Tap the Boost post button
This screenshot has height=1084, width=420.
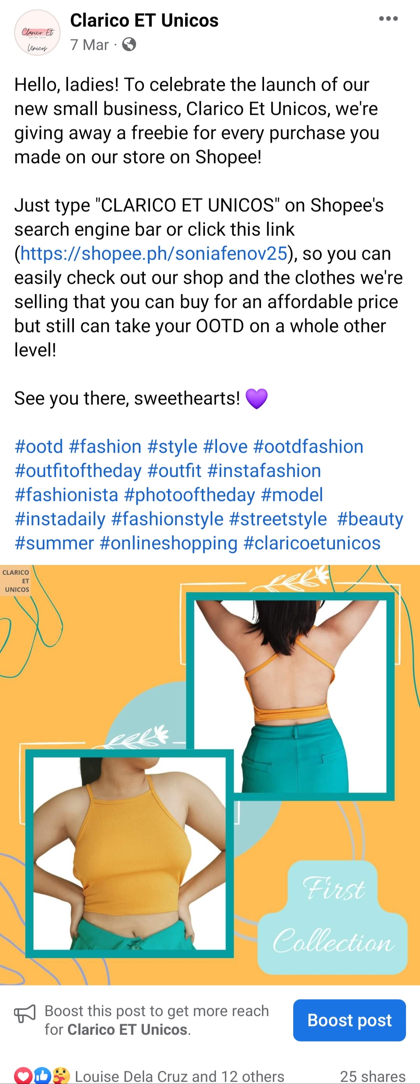click(349, 1020)
